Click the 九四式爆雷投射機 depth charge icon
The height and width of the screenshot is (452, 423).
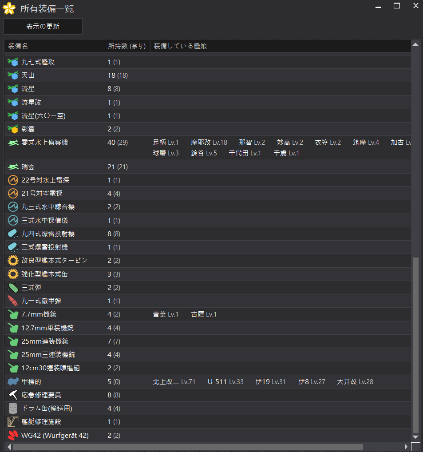(x=13, y=234)
